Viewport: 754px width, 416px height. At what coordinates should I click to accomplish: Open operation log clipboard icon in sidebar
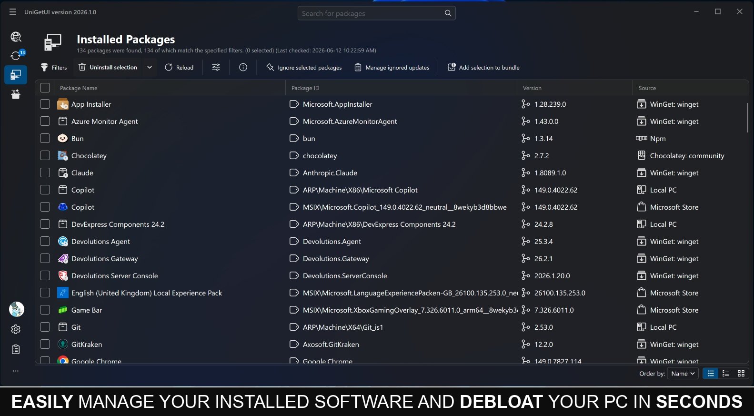[x=16, y=349]
